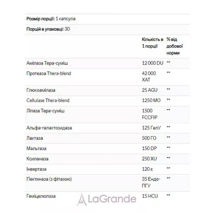The width and height of the screenshot is (213, 213).
Task: Click the 'Інвертаза' ingredient name
Action: (x=37, y=169)
